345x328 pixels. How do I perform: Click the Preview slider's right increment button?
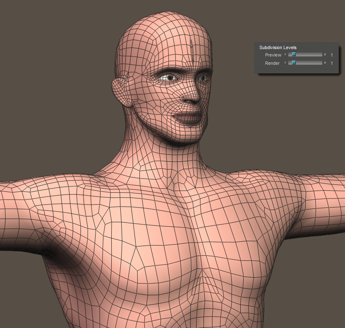[325, 54]
